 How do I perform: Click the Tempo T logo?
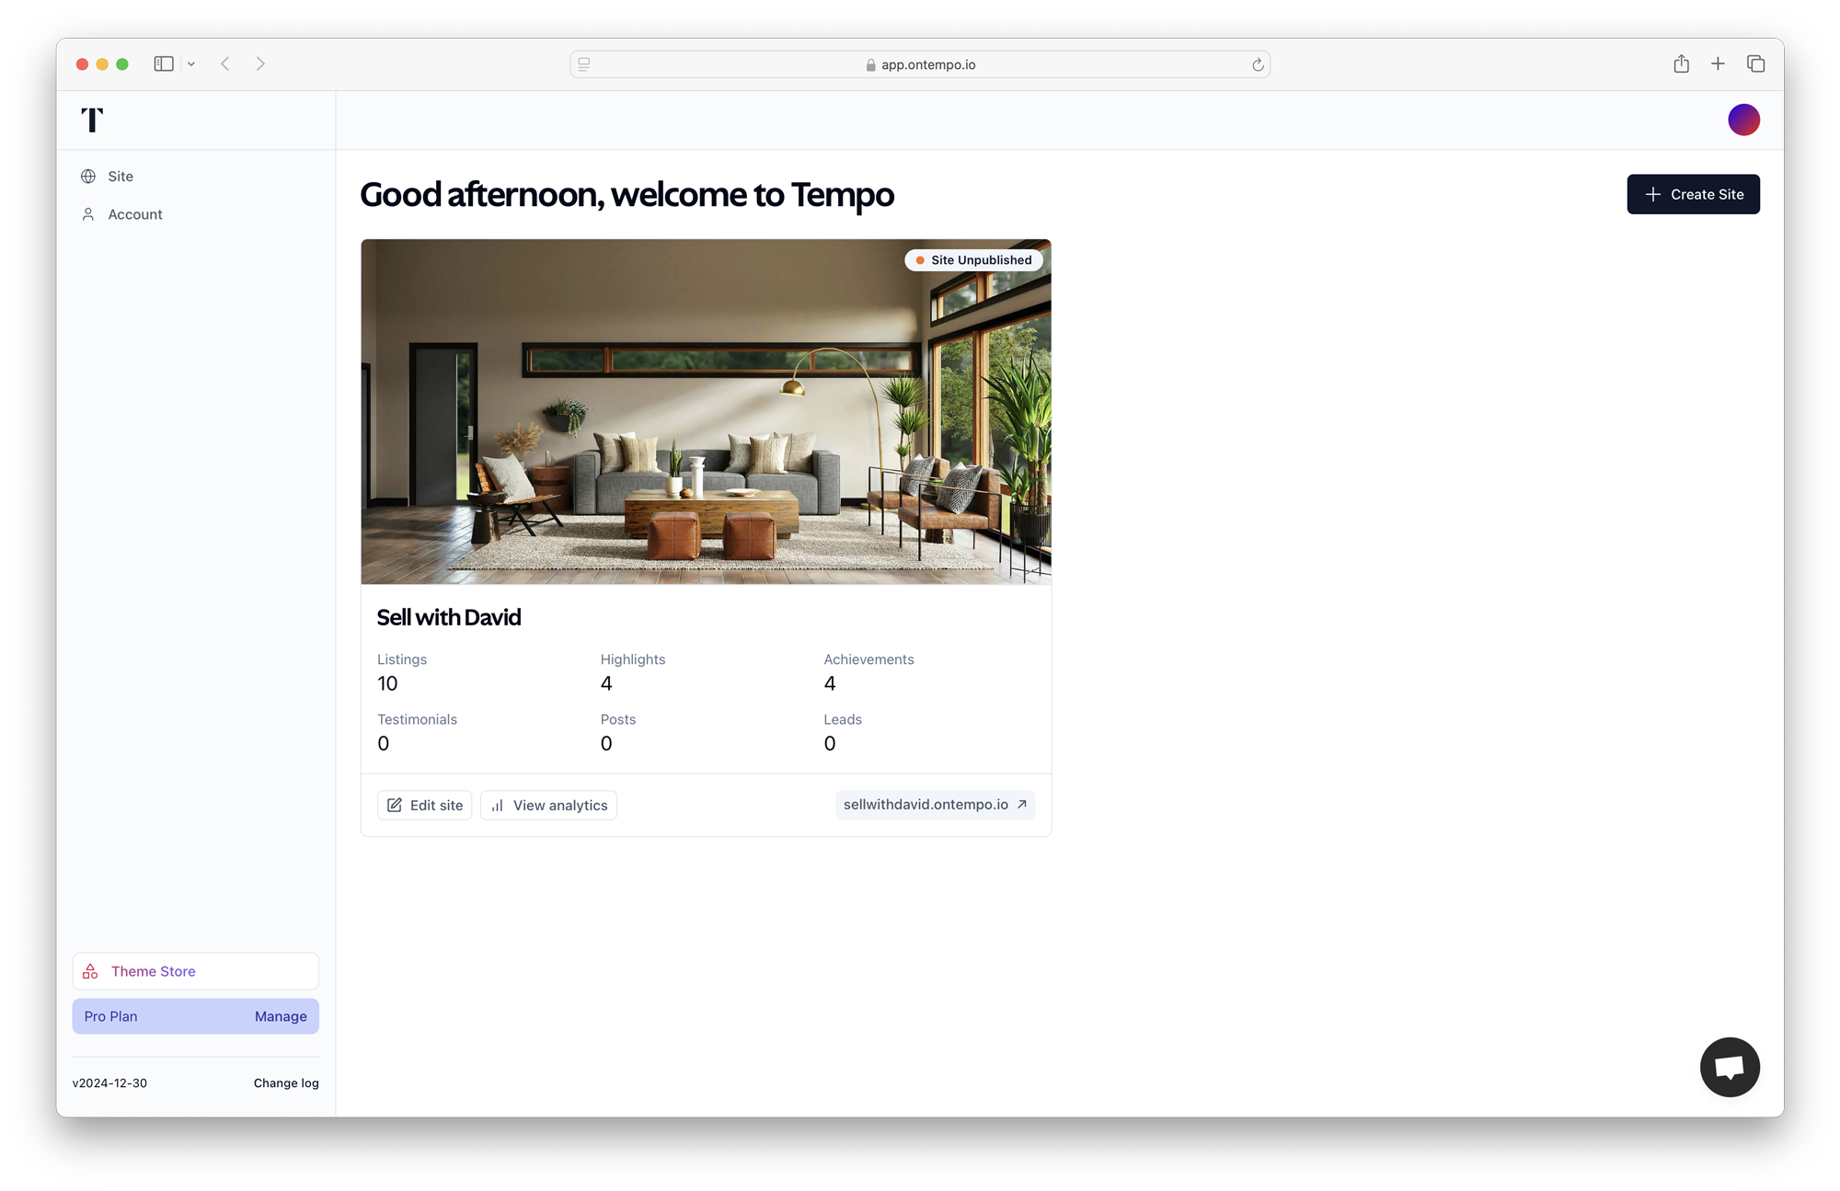coord(92,120)
